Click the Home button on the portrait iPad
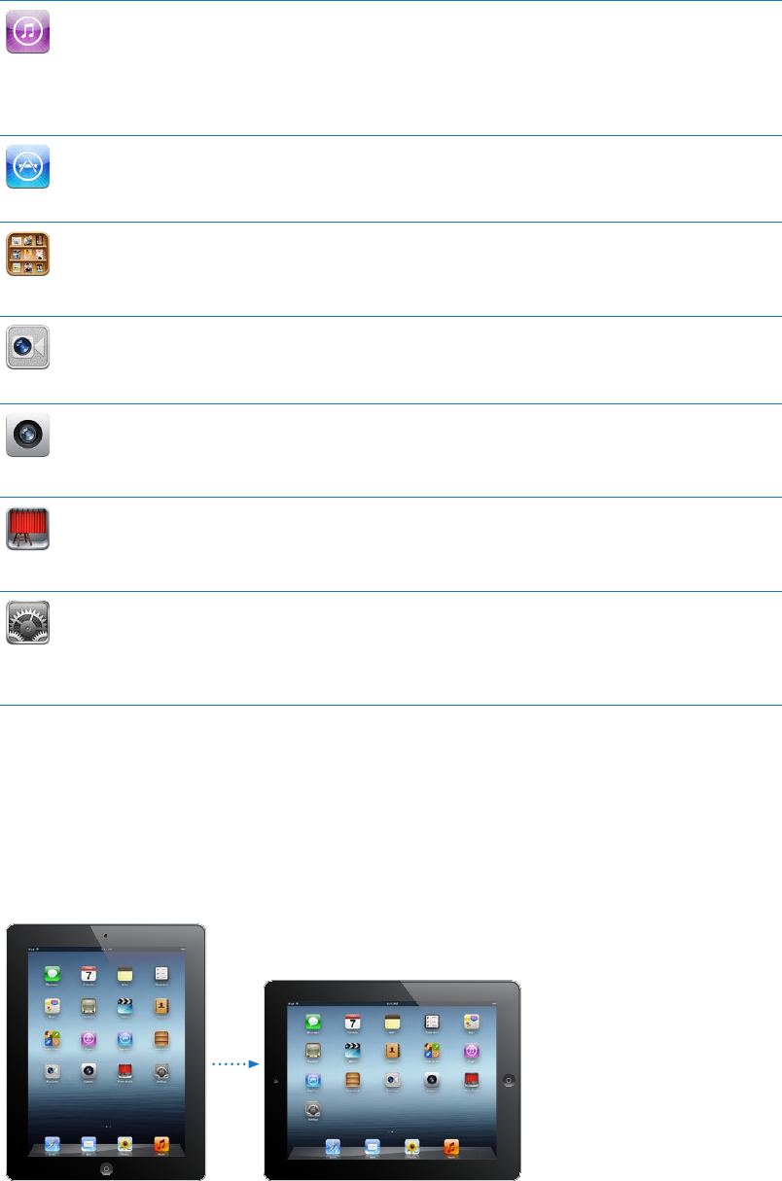782x1181 pixels. [106, 1168]
